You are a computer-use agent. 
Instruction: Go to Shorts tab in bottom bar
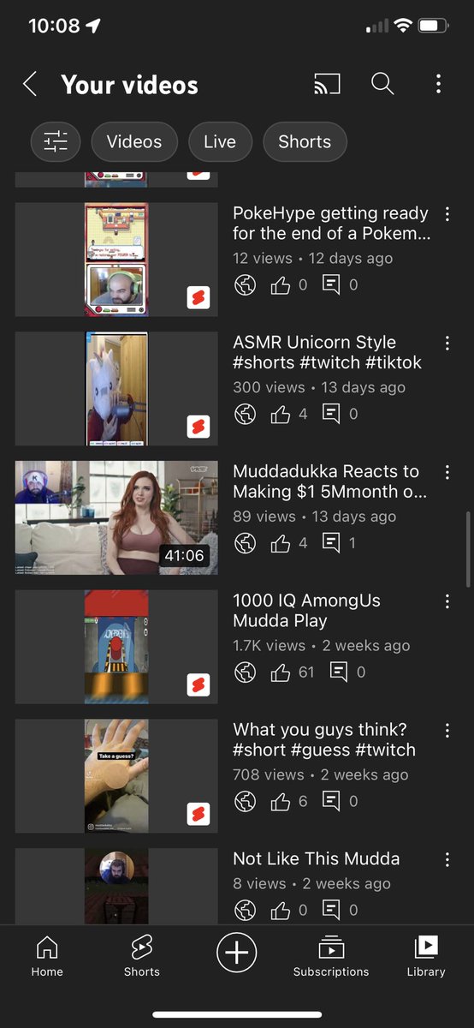pos(142,956)
